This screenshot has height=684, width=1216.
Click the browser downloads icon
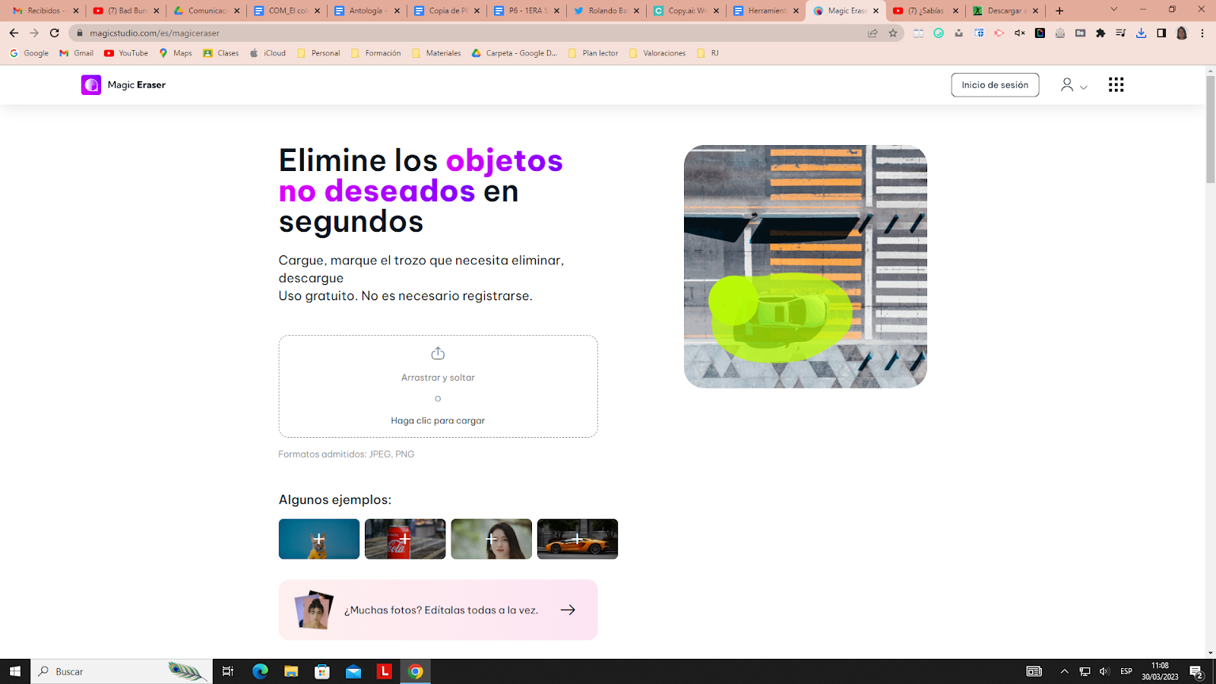(x=1141, y=33)
